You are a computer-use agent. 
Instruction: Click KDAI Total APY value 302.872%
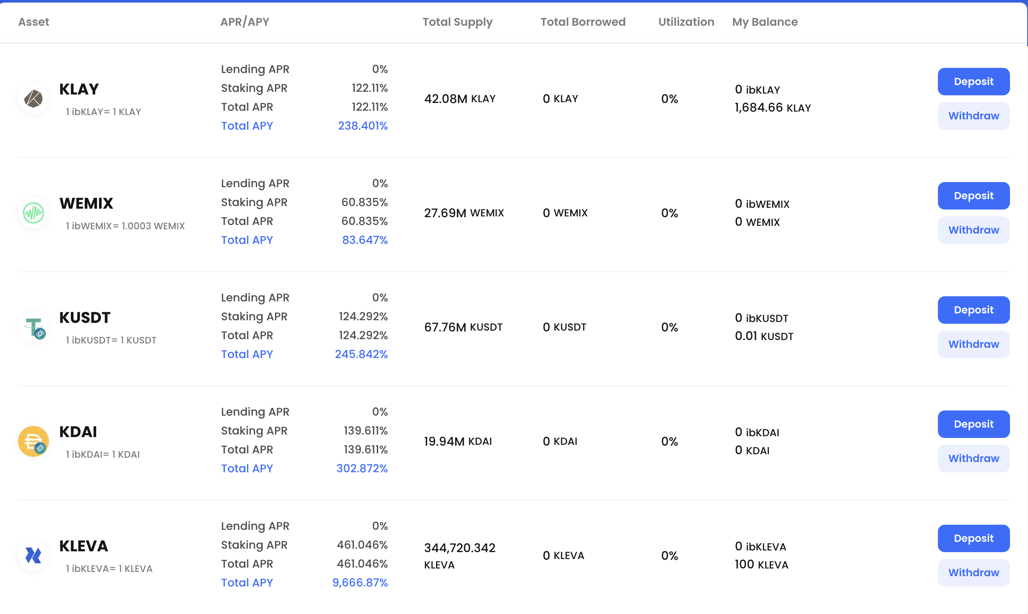point(362,468)
